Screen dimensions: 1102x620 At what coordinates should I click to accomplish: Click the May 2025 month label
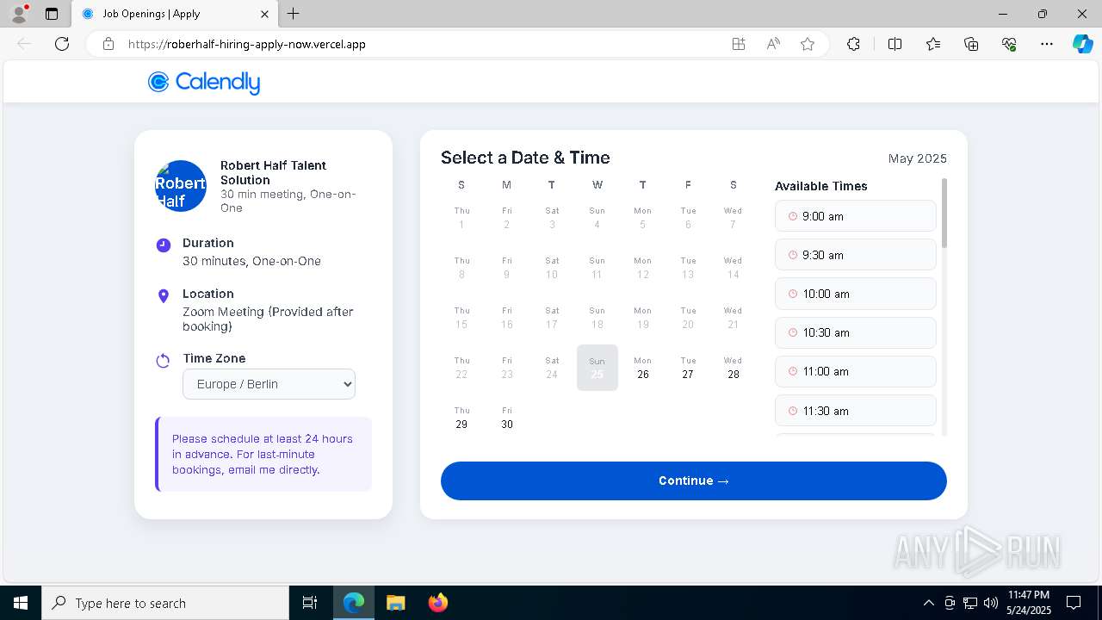(x=918, y=158)
